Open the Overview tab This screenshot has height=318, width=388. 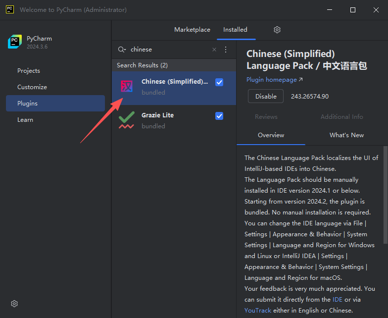point(271,135)
